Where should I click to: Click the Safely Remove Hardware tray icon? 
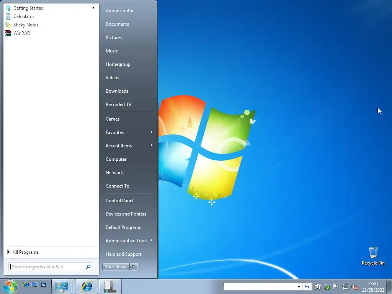click(x=327, y=286)
